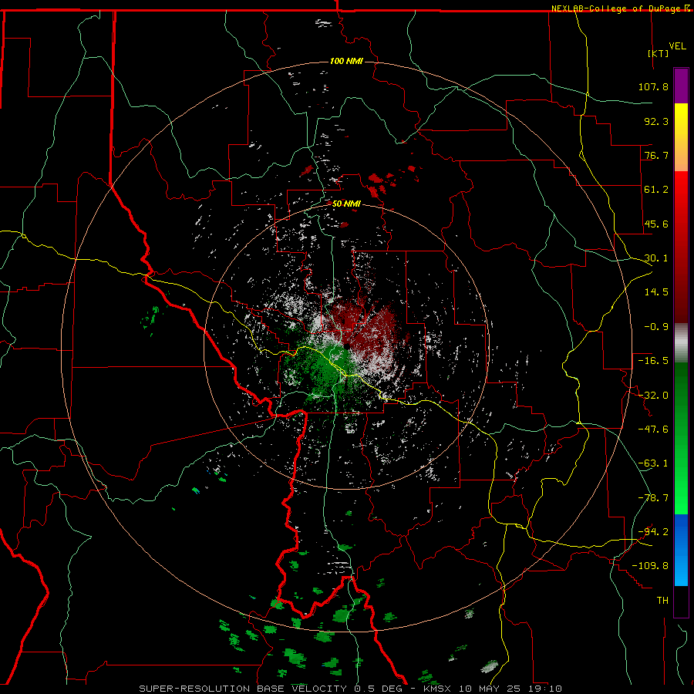Click the -32.0 scale value
Screen dimensions: 694x694
click(x=653, y=396)
